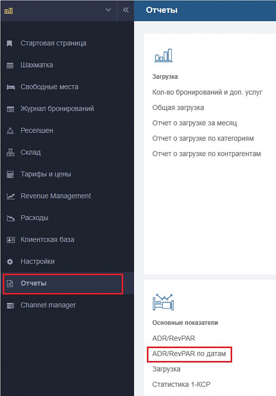
Task: Open the ADR/RevPAR по датам report
Action: [x=189, y=354]
